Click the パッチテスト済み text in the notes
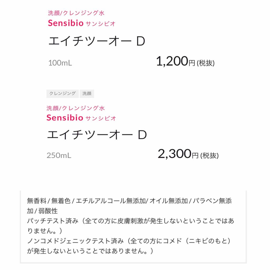270x270 pixels. point(53,221)
